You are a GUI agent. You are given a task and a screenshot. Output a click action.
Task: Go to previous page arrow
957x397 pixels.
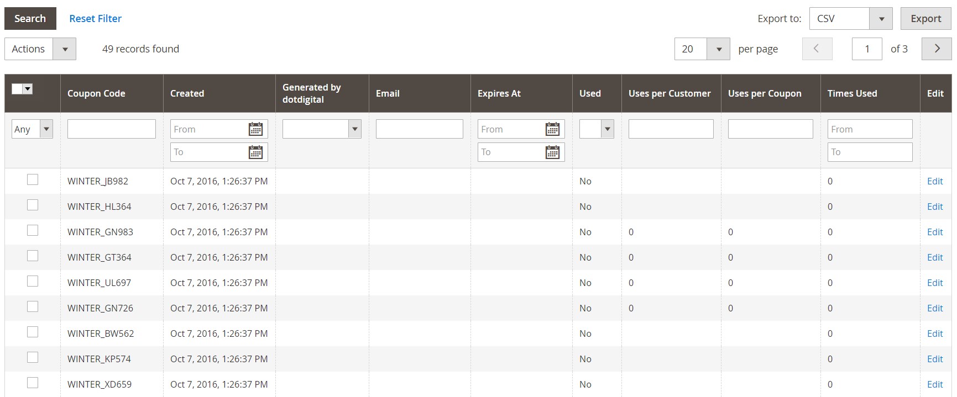(x=817, y=49)
